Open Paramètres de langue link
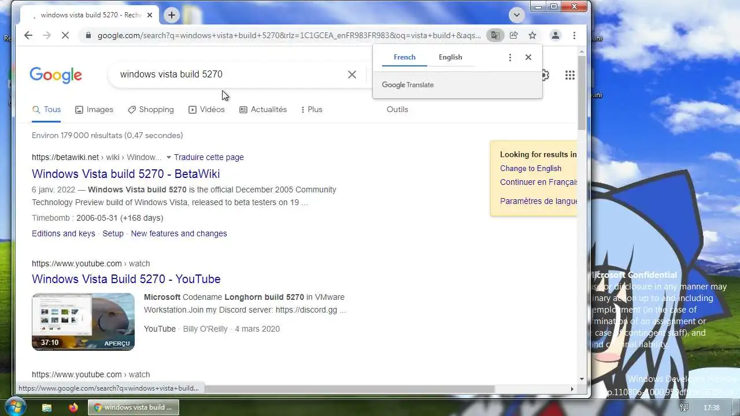This screenshot has height=416, width=740. pos(539,201)
